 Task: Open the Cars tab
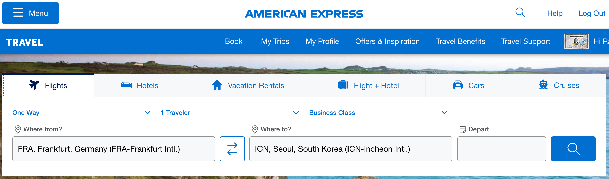coord(468,86)
